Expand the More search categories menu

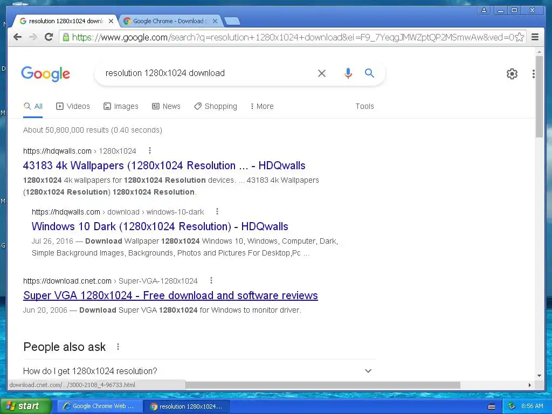(x=262, y=106)
